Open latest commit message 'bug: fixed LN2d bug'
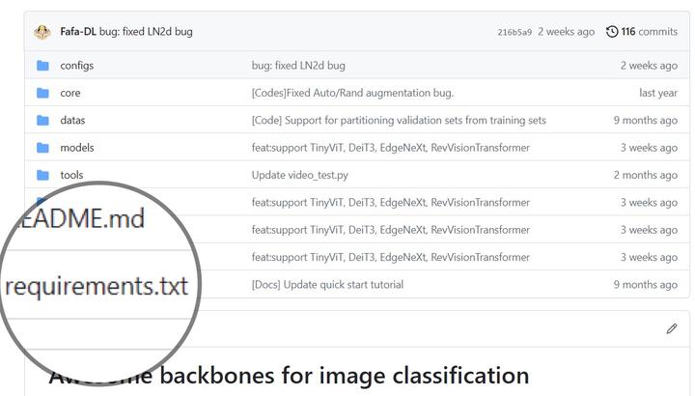 (146, 32)
